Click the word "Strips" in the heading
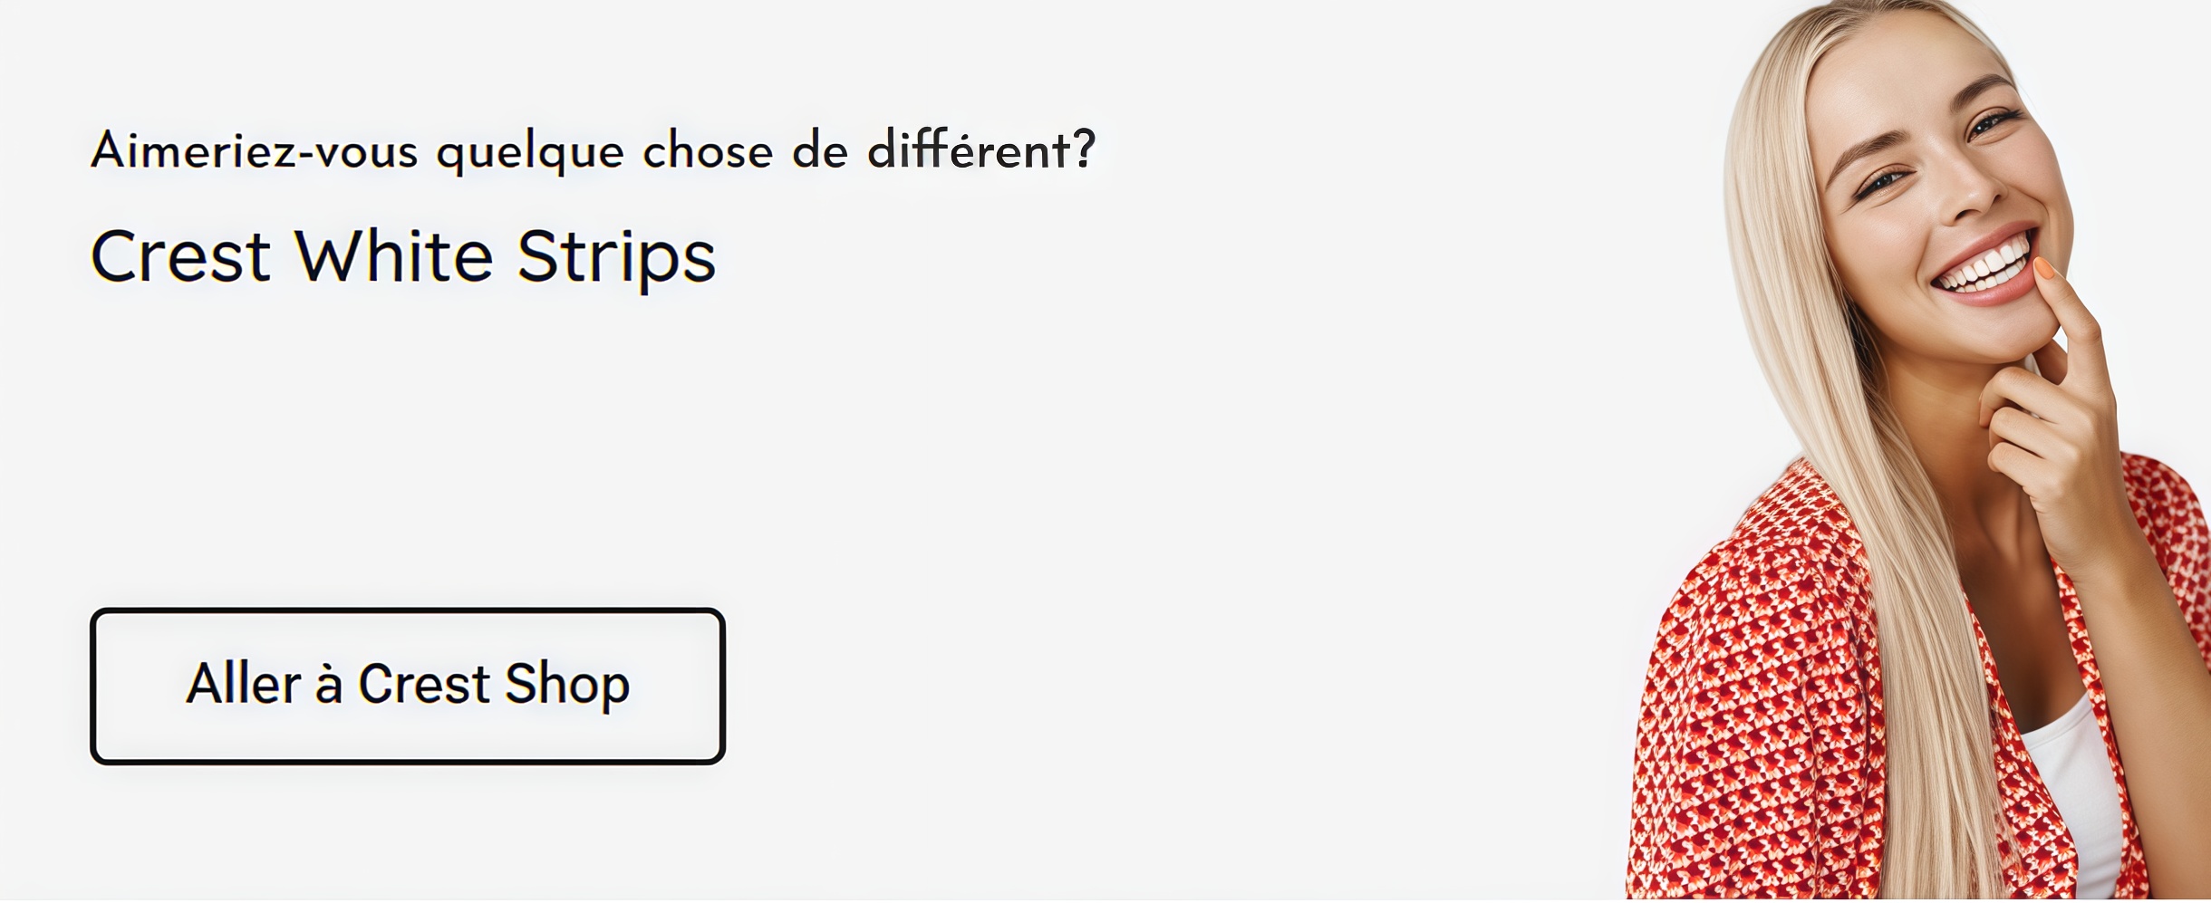 click(x=616, y=257)
